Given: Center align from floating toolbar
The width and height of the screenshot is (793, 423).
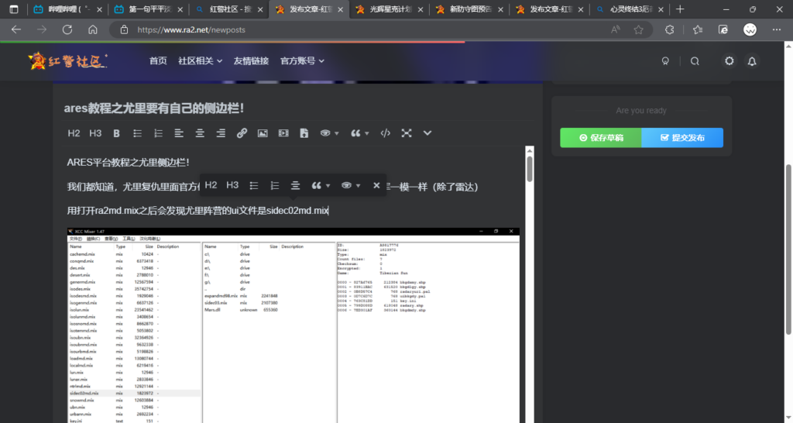Looking at the screenshot, I should [x=295, y=186].
